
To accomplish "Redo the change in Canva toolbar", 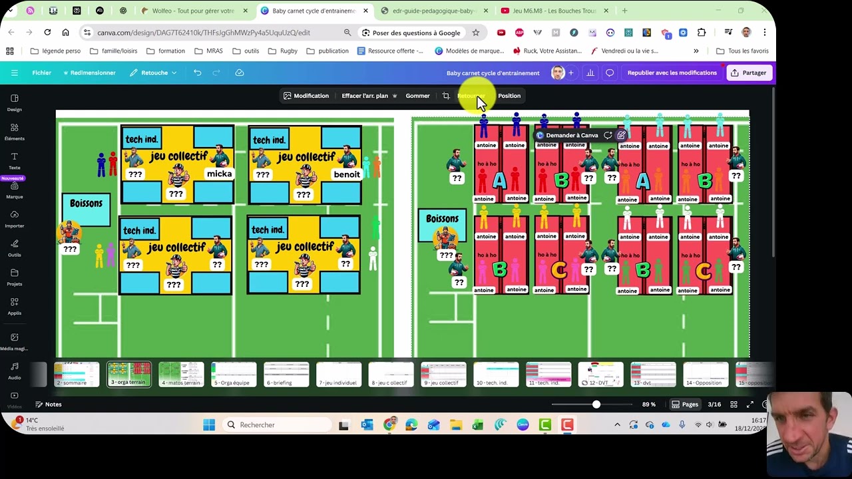I will tap(216, 73).
